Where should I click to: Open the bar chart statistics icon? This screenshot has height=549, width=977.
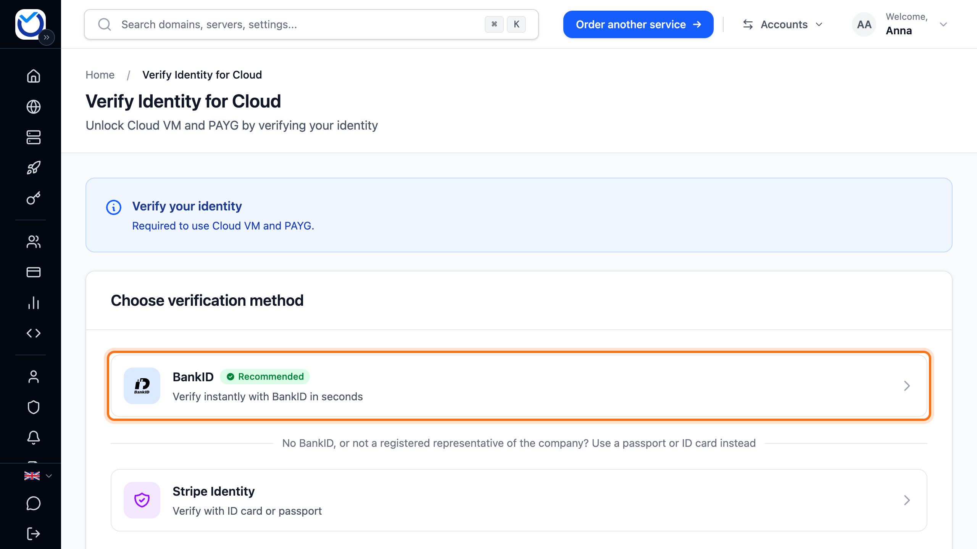(34, 303)
